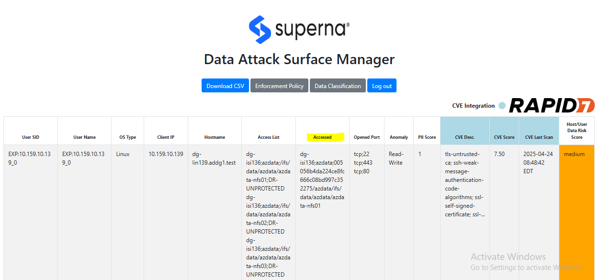
Task: Click the Download CSV button
Action: click(225, 86)
